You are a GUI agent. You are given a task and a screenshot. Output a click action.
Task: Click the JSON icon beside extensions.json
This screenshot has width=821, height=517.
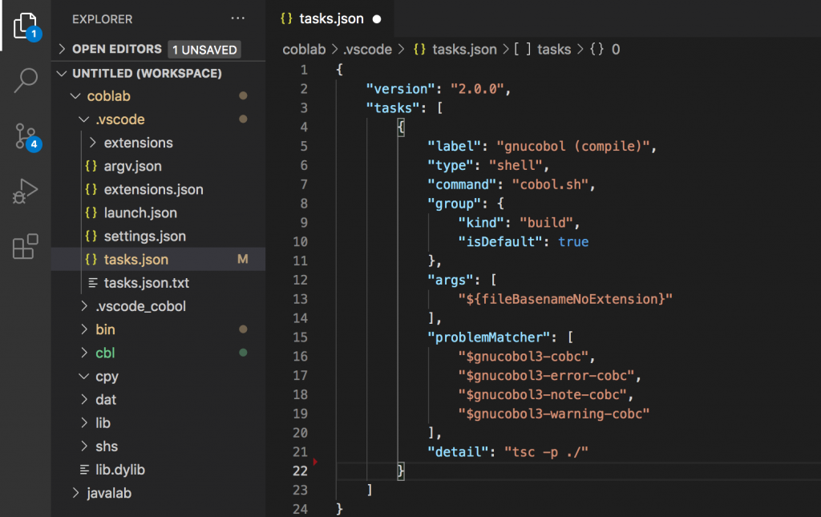[91, 189]
